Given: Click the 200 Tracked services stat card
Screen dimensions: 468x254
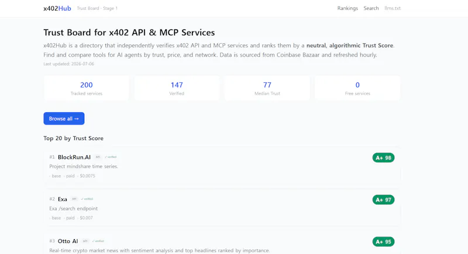Looking at the screenshot, I should click(x=86, y=88).
